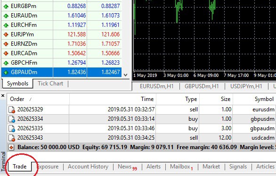The height and width of the screenshot is (176, 276).
Task: Open the Articles tab
Action: (265, 167)
